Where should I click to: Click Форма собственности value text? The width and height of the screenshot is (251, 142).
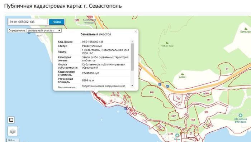click(104, 66)
